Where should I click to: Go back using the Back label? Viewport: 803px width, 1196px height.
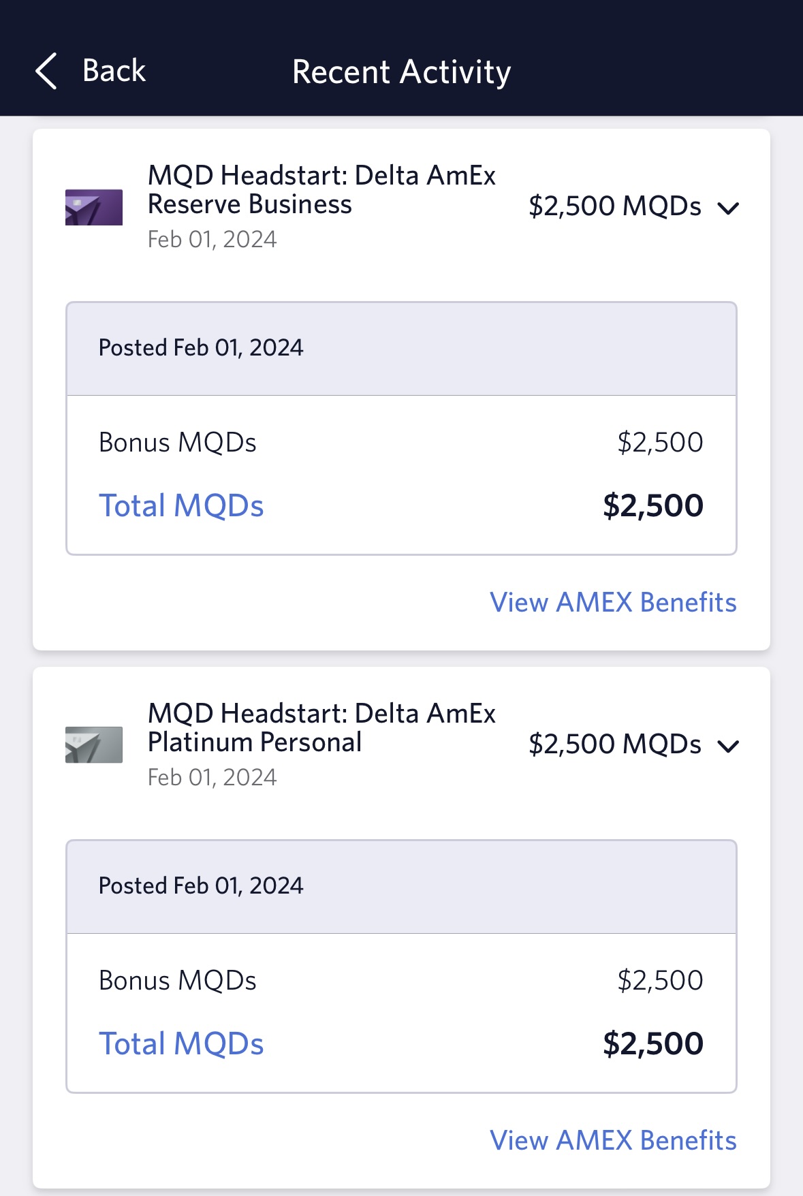(114, 71)
